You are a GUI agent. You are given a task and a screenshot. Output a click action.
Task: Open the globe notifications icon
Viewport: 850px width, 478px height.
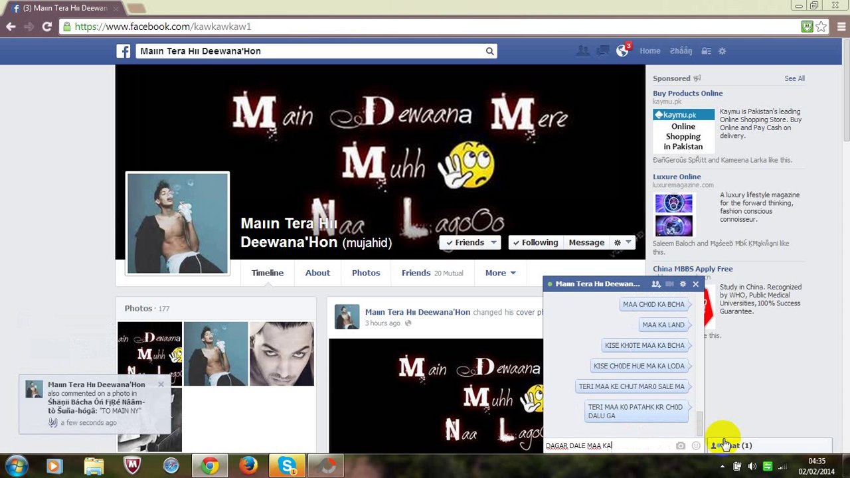pyautogui.click(x=622, y=51)
